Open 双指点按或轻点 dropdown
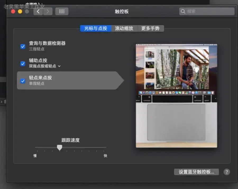Image resolution: width=238 pixels, height=189 pixels. (x=45, y=66)
